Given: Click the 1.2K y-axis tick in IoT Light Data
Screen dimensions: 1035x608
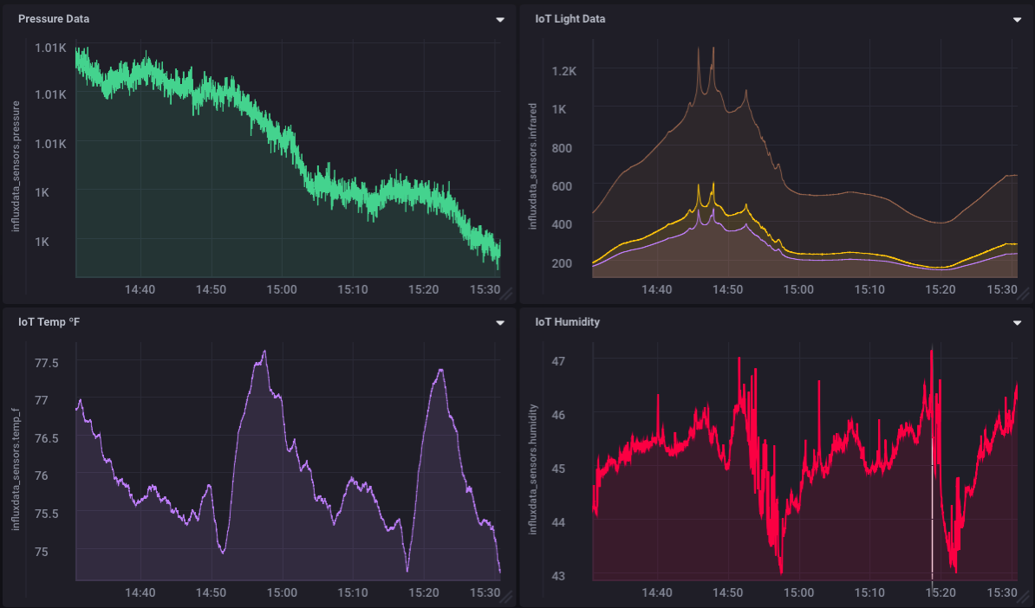Looking at the screenshot, I should coord(563,71).
